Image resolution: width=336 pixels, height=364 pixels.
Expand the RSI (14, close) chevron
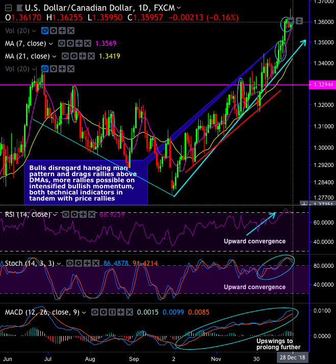point(55,215)
